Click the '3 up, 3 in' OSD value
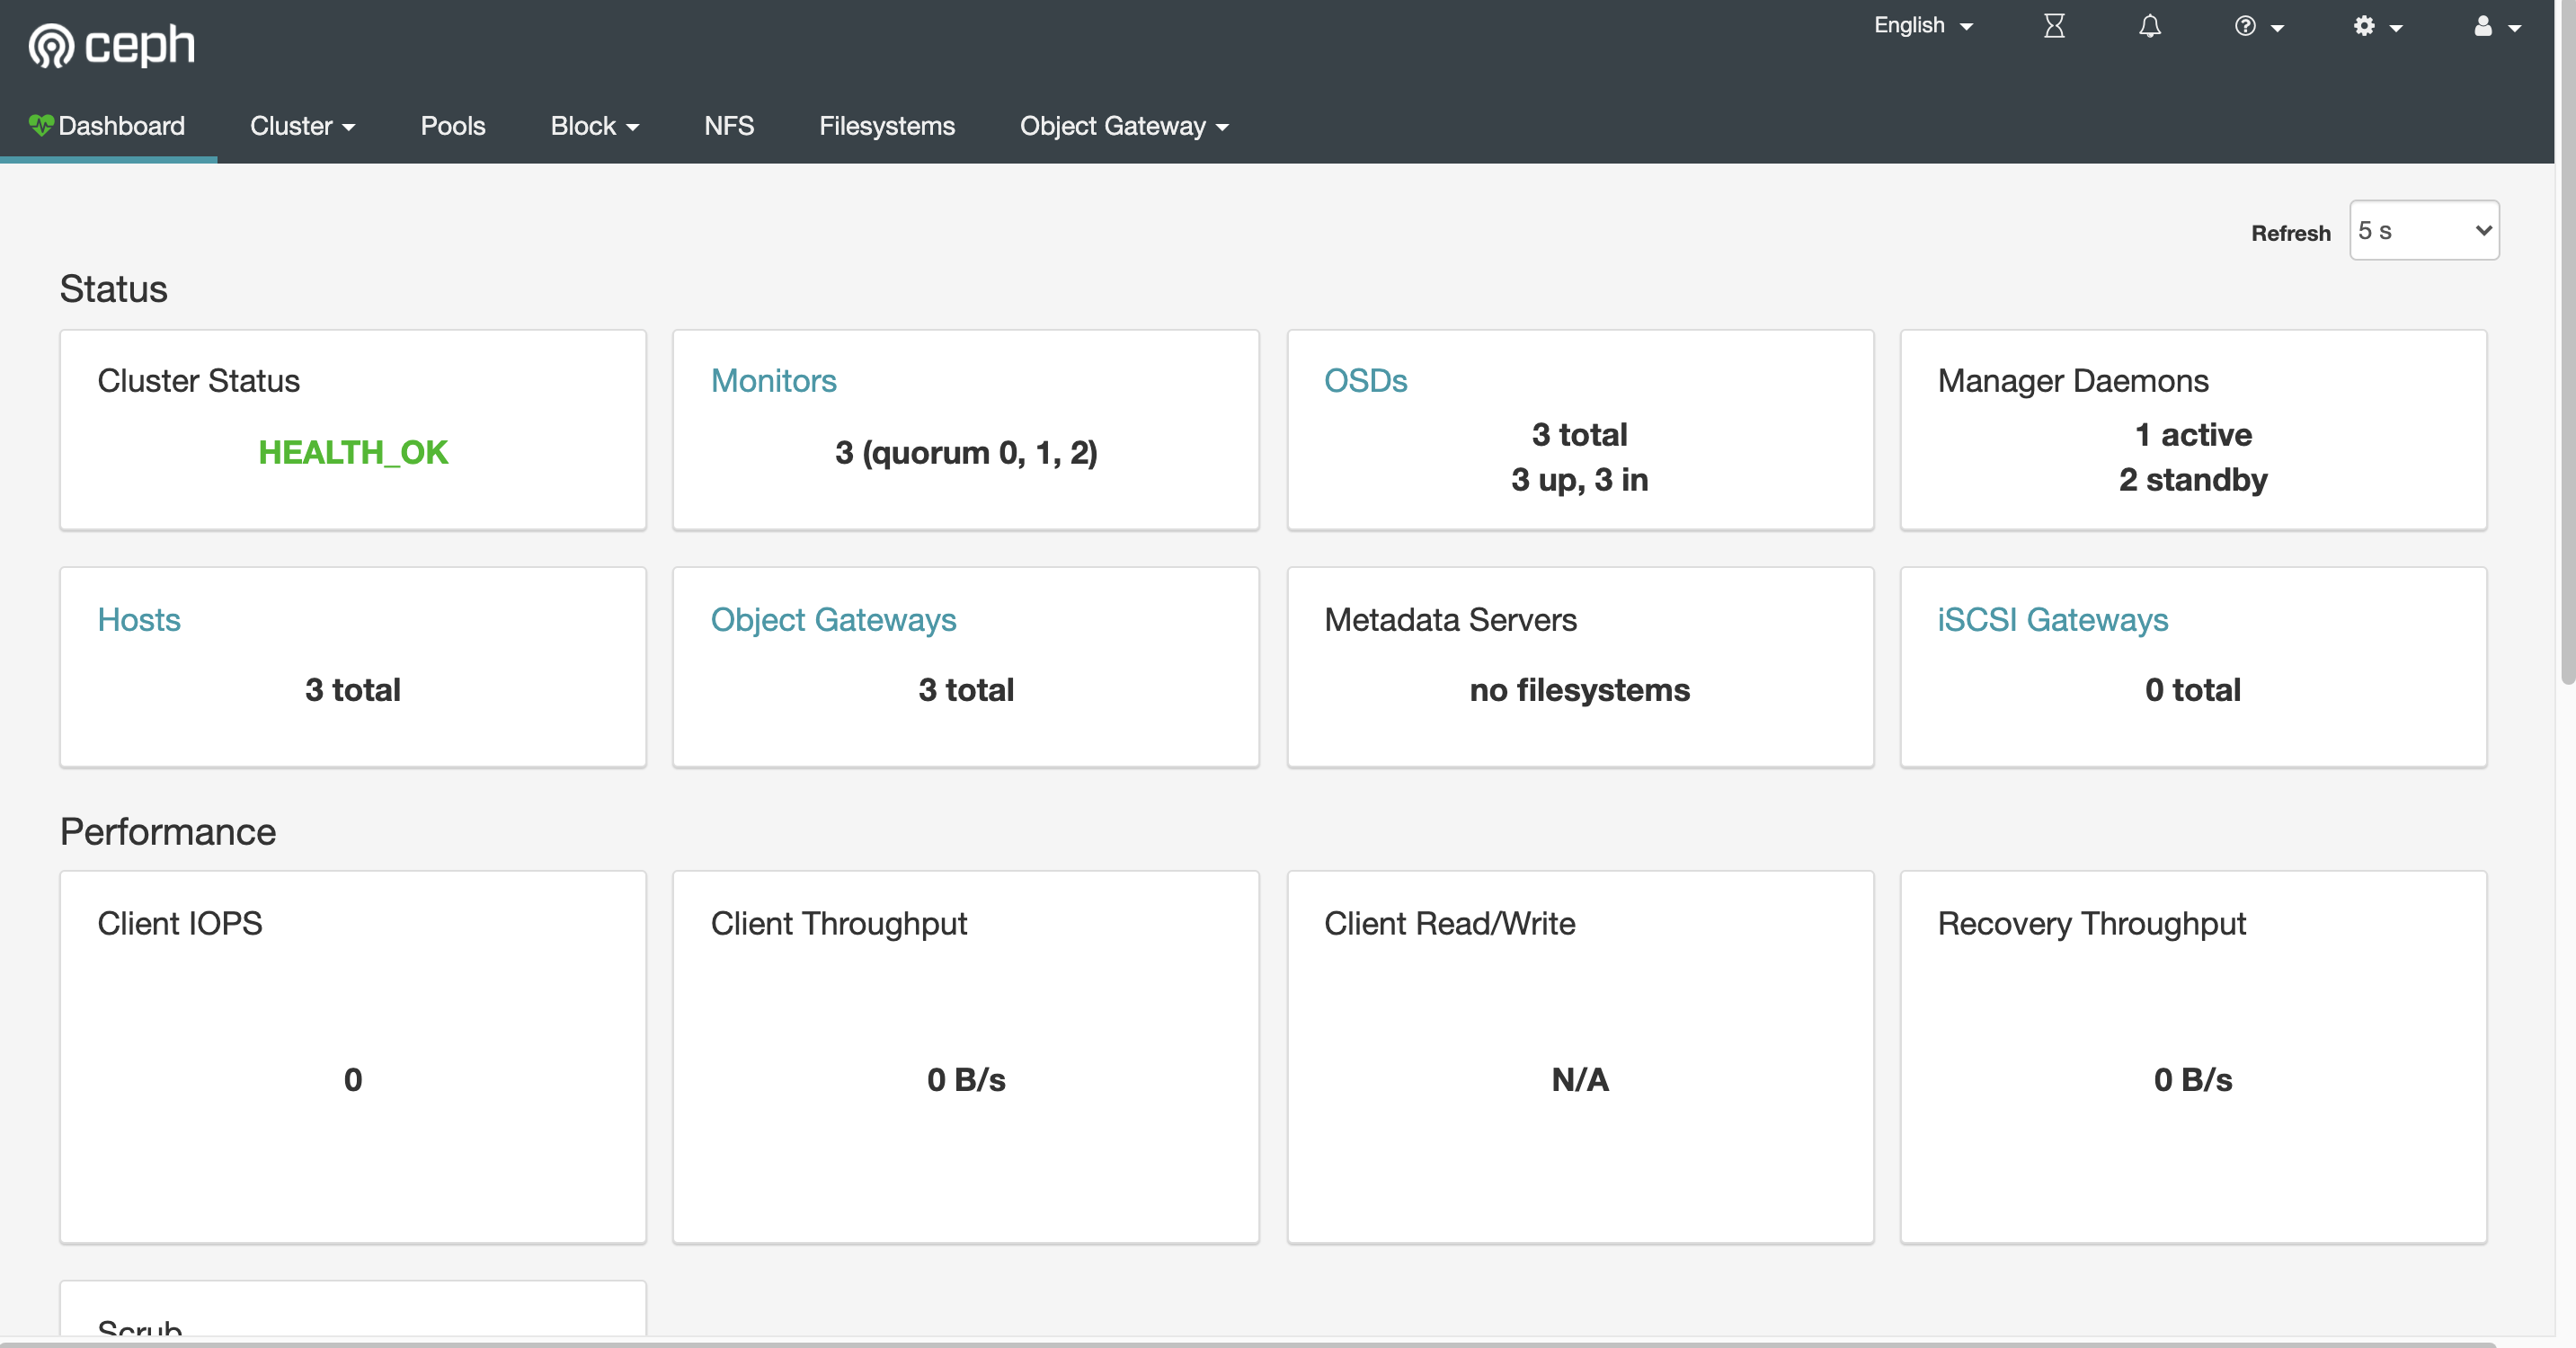Screen dimensions: 2576x1348 (x=1580, y=480)
